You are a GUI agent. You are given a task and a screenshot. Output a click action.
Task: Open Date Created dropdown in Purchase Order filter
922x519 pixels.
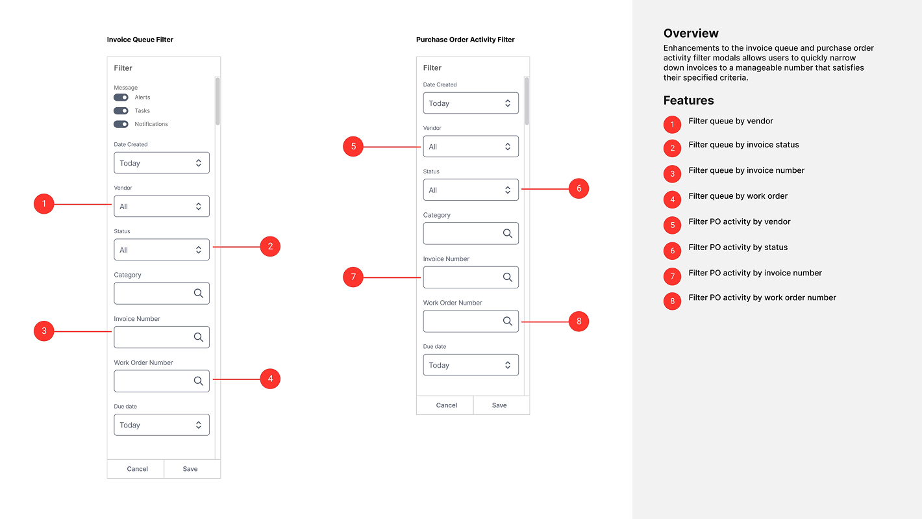click(471, 103)
